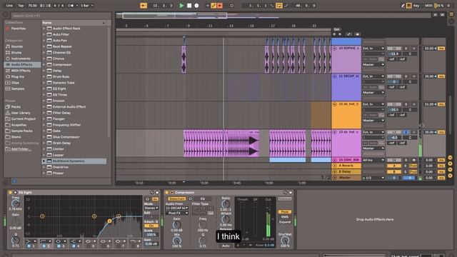
Task: Fold track 10 SOPHIE with its arrow
Action: (x=335, y=49)
